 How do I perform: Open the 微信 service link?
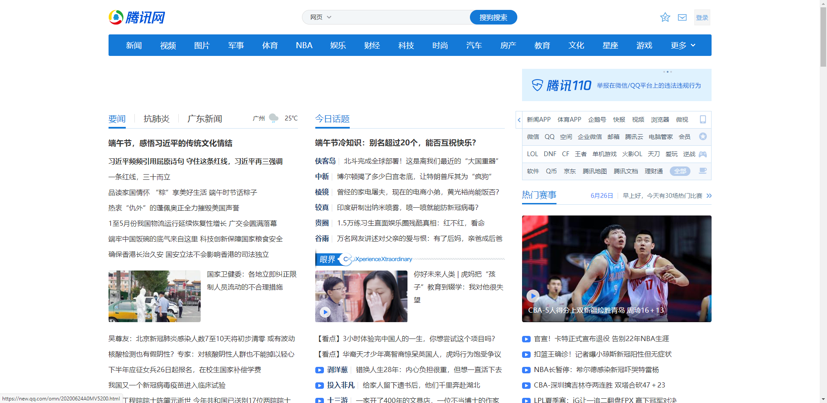[x=533, y=137]
